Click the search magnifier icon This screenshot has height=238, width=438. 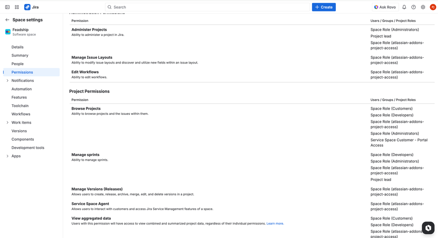point(110,7)
